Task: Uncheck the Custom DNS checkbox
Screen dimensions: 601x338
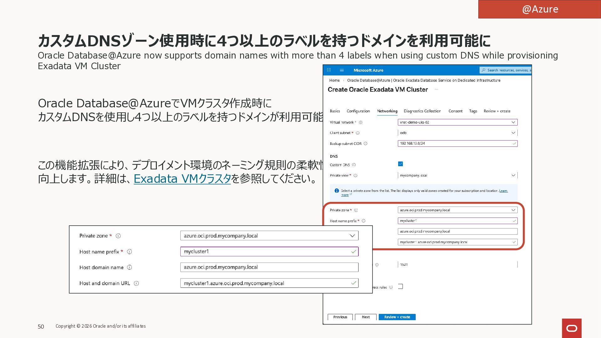Action: tap(400, 164)
